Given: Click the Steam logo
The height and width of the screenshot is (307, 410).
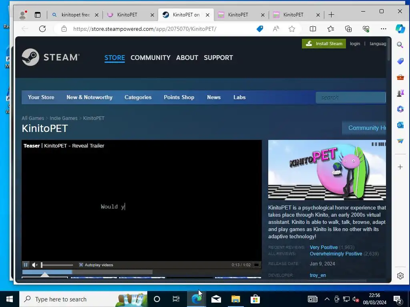Looking at the screenshot, I should 51,57.
